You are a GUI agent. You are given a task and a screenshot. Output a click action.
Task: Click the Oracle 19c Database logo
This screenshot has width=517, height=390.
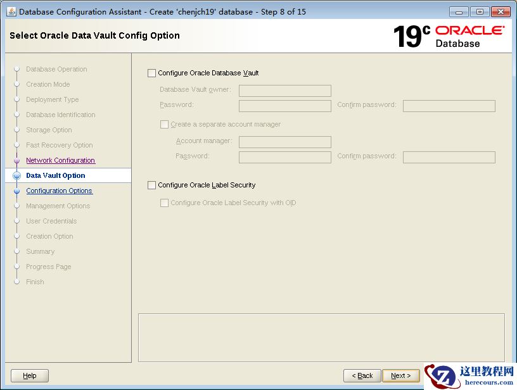(x=449, y=36)
